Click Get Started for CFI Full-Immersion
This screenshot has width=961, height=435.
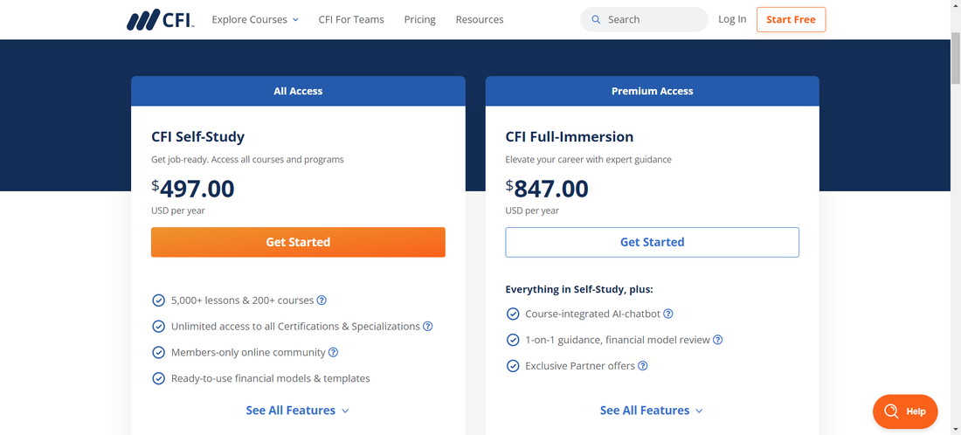(652, 242)
